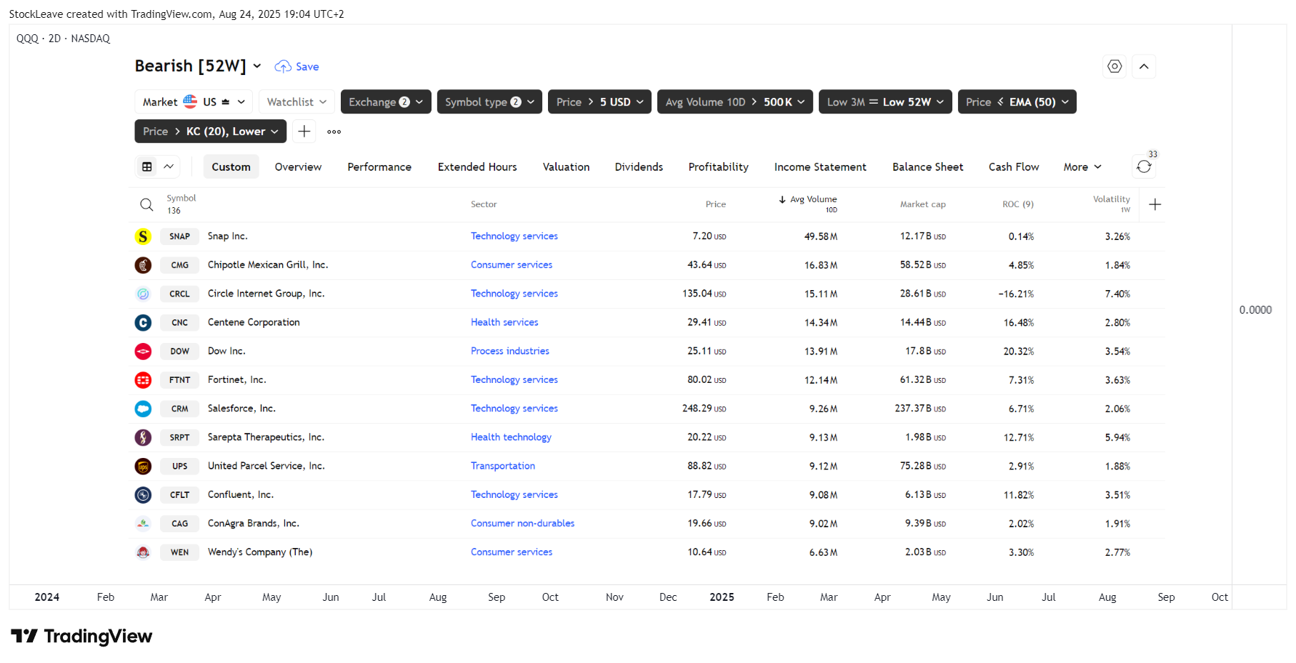Open the Market US filter dropdown
The height and width of the screenshot is (663, 1296).
coord(194,102)
